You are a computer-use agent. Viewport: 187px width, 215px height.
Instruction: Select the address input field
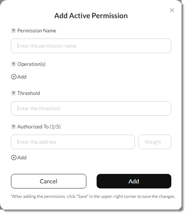click(73, 142)
